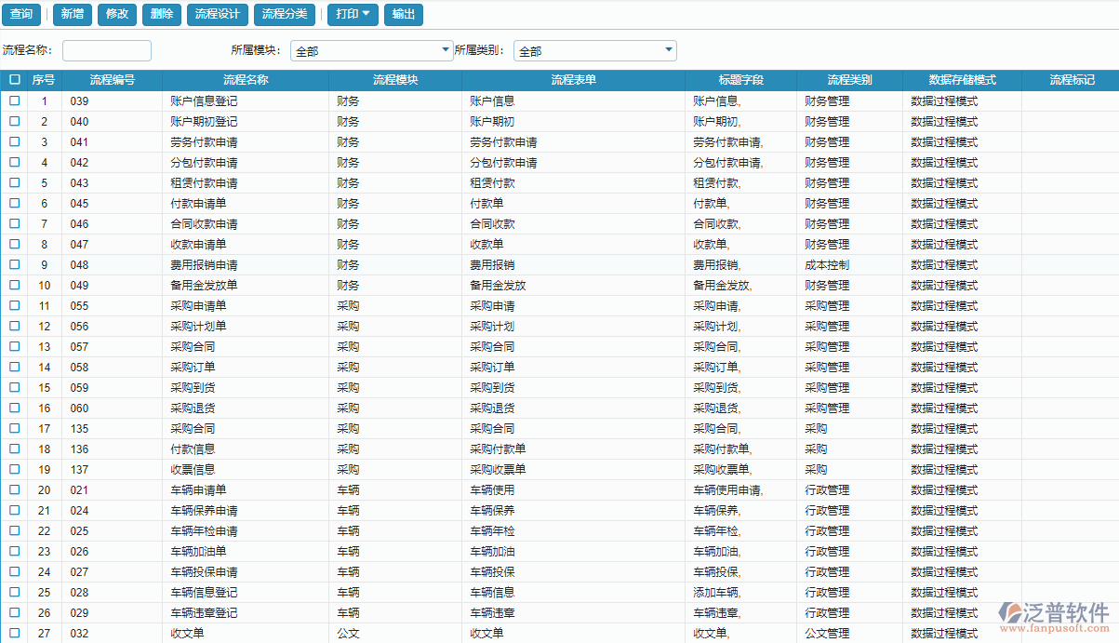Toggle the select-all checkbox in table header

pyautogui.click(x=14, y=80)
